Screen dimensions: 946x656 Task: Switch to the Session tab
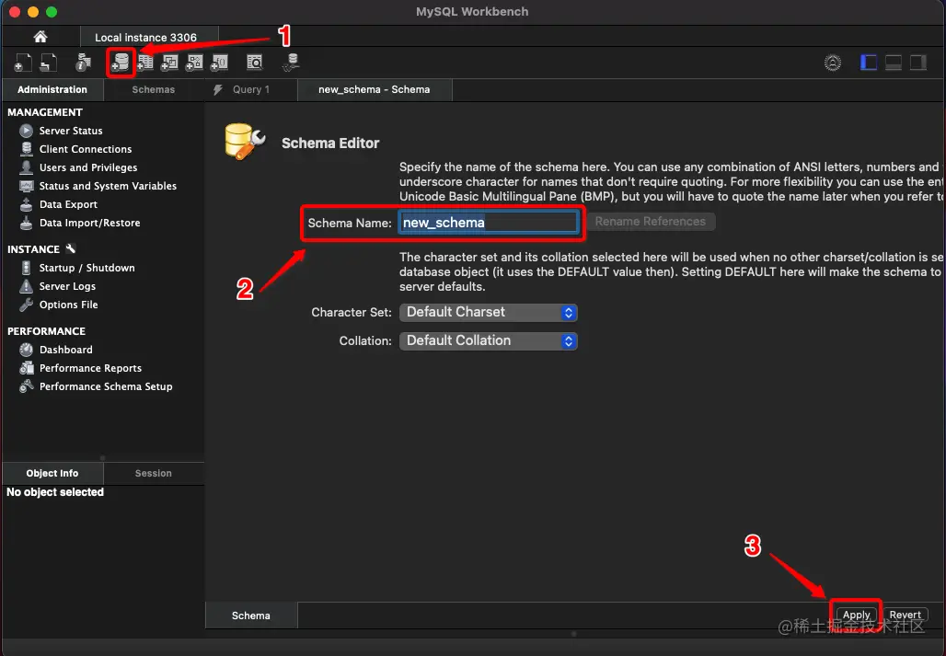(x=154, y=473)
